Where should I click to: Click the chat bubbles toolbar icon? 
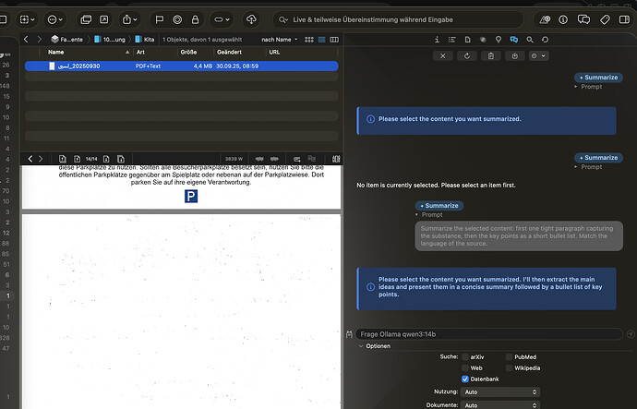click(583, 19)
